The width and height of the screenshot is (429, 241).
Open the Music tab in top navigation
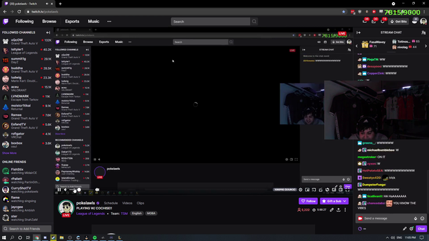[x=94, y=21]
